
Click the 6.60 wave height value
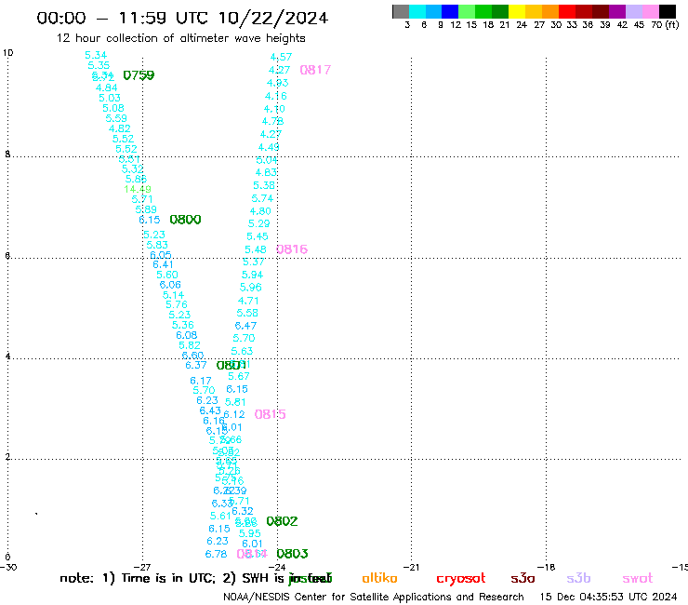[x=193, y=356]
